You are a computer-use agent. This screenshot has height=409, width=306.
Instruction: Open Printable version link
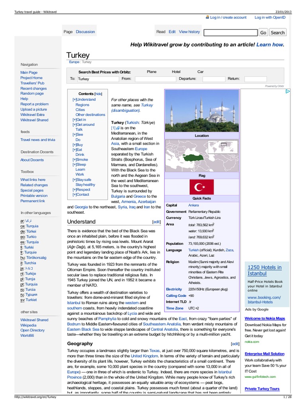pos(34,196)
